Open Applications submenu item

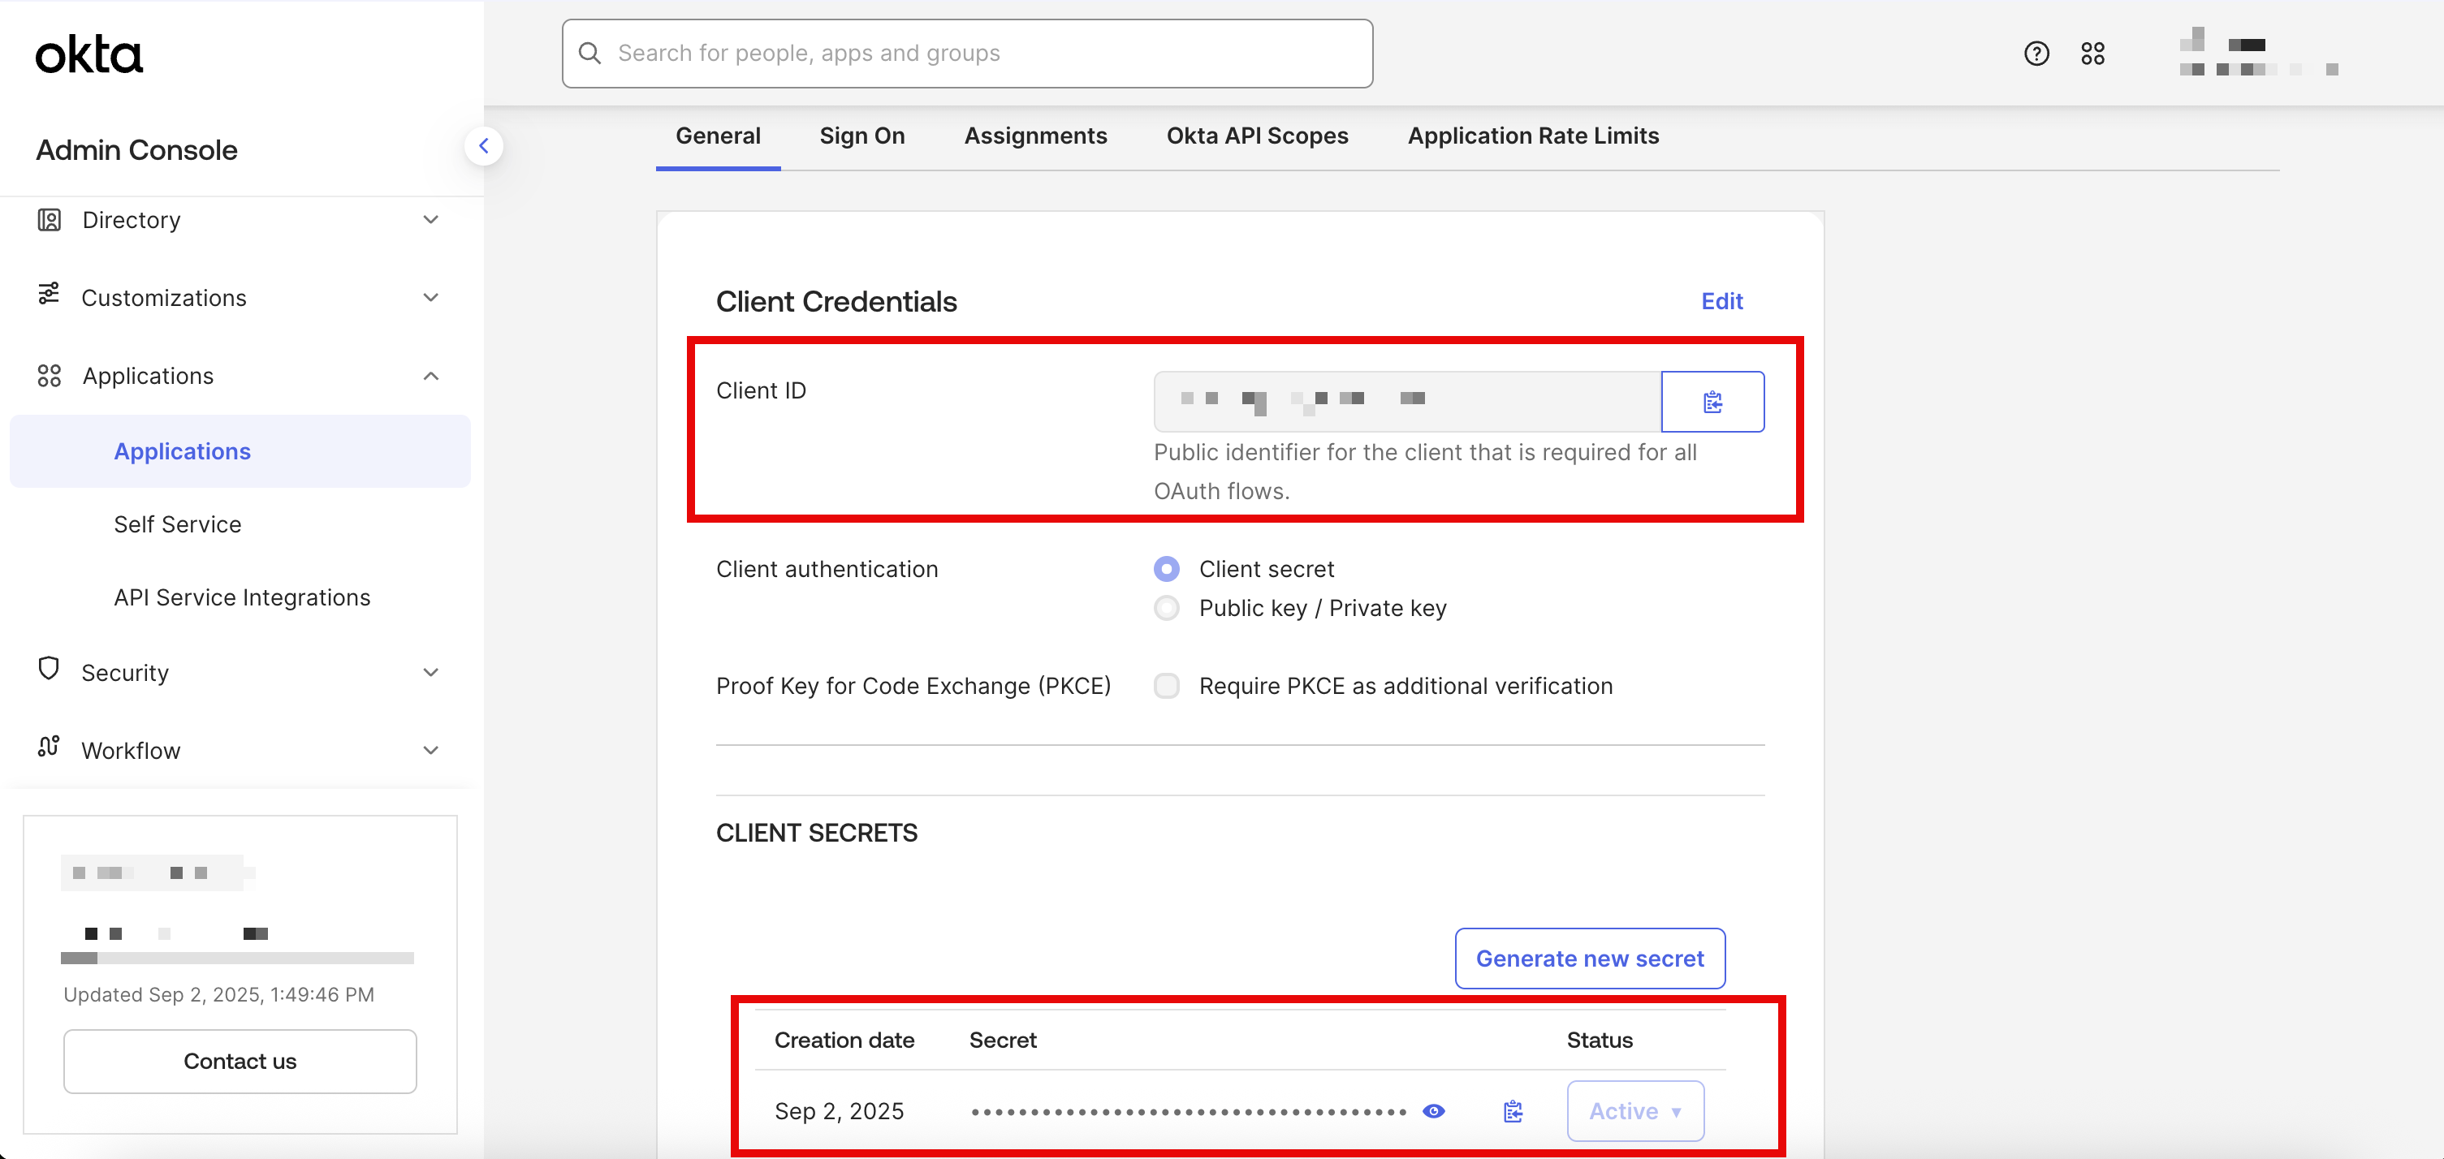240,451
